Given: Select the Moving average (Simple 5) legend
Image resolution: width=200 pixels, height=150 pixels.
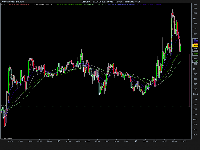Looking at the screenshot, I should click(18, 4).
